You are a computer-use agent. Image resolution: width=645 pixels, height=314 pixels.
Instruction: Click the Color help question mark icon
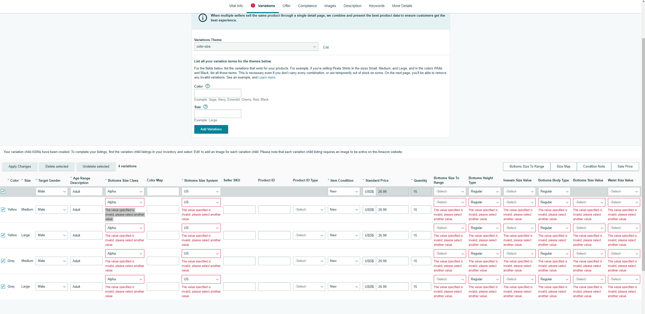[207, 86]
